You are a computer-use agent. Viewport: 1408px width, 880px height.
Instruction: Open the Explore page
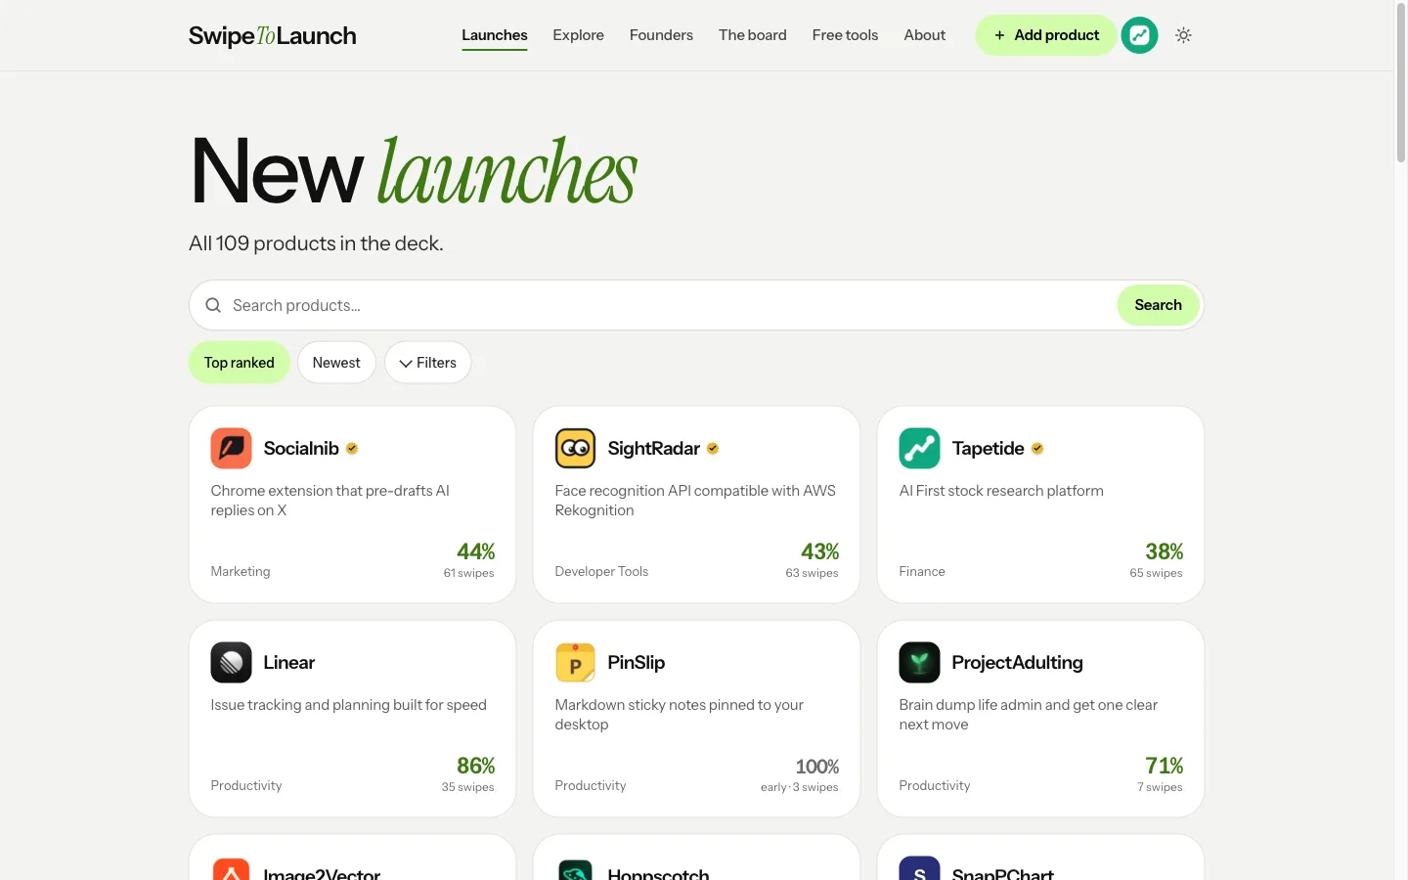click(578, 35)
